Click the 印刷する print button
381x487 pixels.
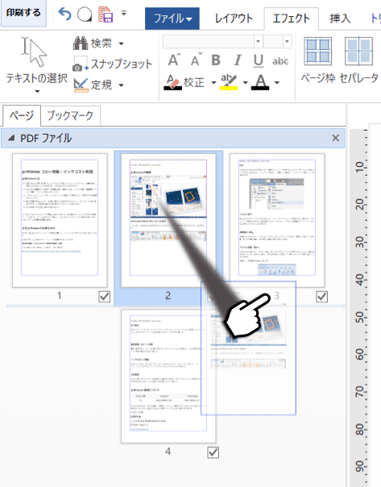click(x=23, y=13)
